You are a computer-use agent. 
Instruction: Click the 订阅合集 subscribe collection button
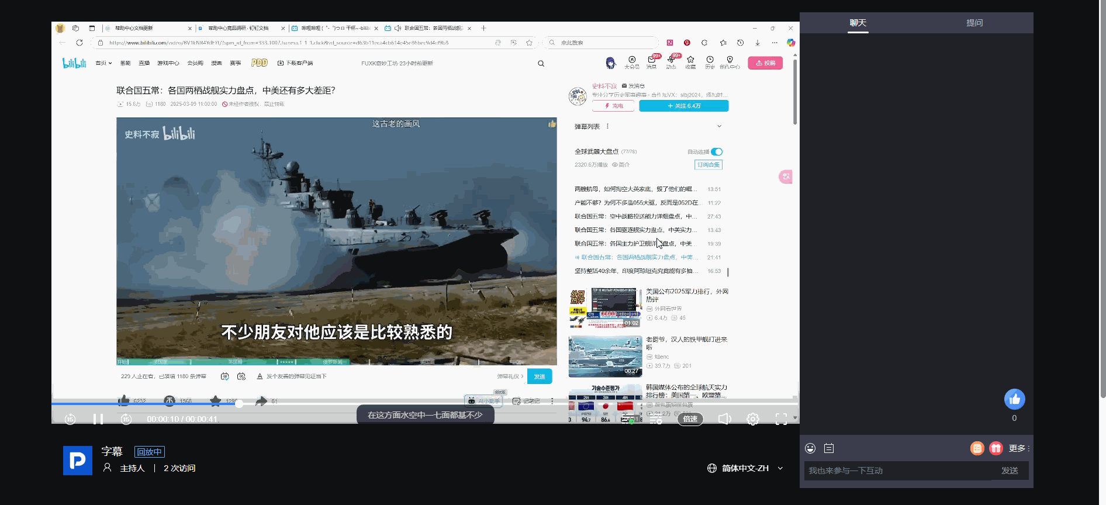(x=708, y=165)
